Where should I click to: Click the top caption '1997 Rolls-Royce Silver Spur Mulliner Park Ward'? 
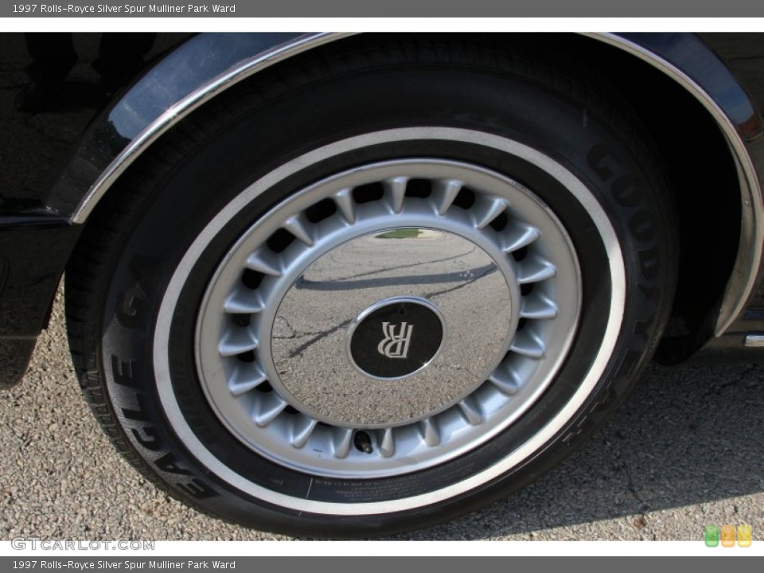[124, 8]
